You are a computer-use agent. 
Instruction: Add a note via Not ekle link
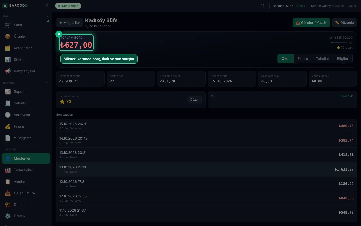346,96
